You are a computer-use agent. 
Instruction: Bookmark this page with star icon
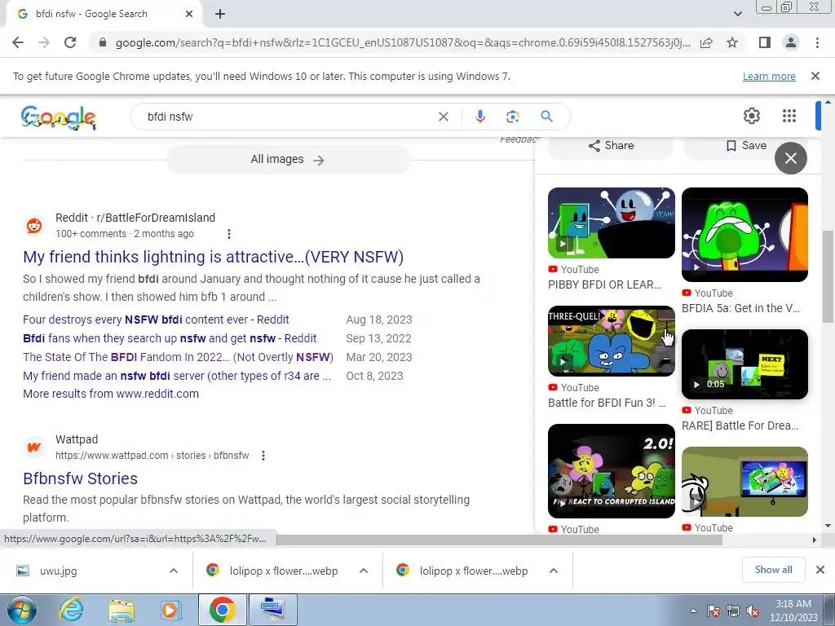[732, 42]
